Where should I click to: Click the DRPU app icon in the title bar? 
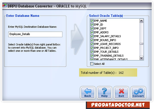pyautogui.click(x=4, y=6)
